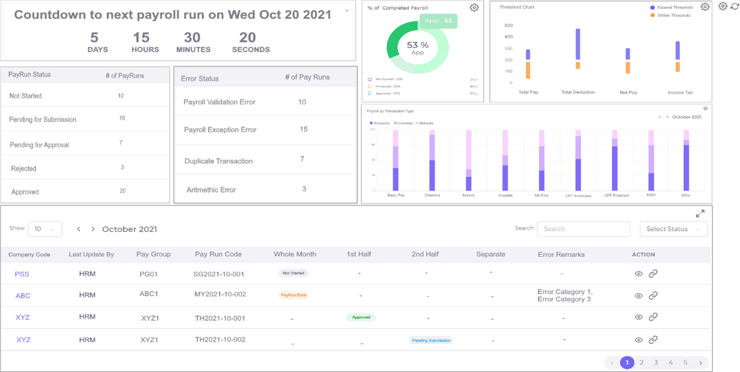Viewport: 740px width, 372px height.
Task: View TH2021-10-001 pay run with eye icon
Action: tap(638, 317)
